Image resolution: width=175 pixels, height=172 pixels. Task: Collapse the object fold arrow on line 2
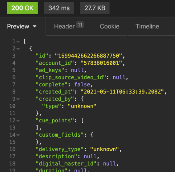(18, 49)
